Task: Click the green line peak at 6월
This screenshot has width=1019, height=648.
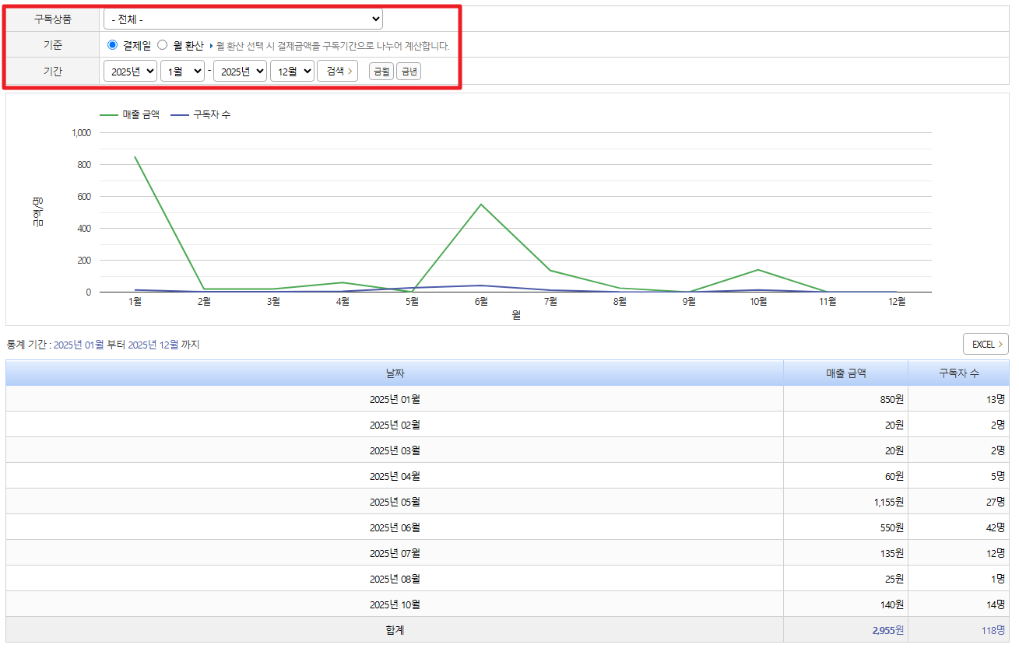Action: pos(481,205)
